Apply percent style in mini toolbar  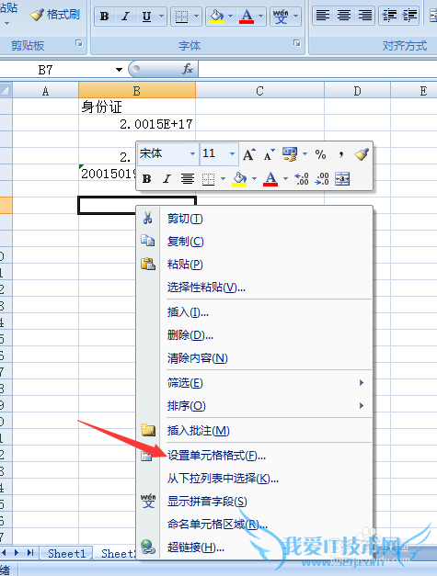tap(320, 154)
